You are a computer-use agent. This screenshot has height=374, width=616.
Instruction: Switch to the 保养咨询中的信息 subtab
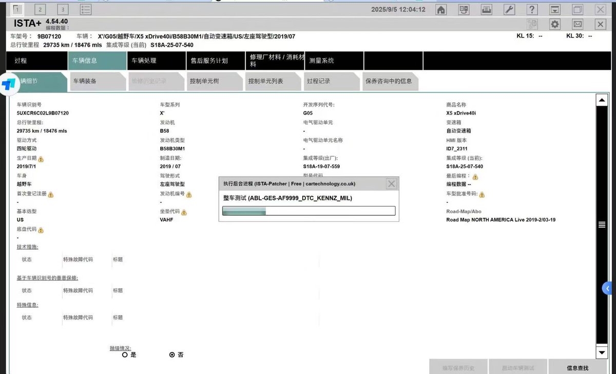tap(390, 81)
